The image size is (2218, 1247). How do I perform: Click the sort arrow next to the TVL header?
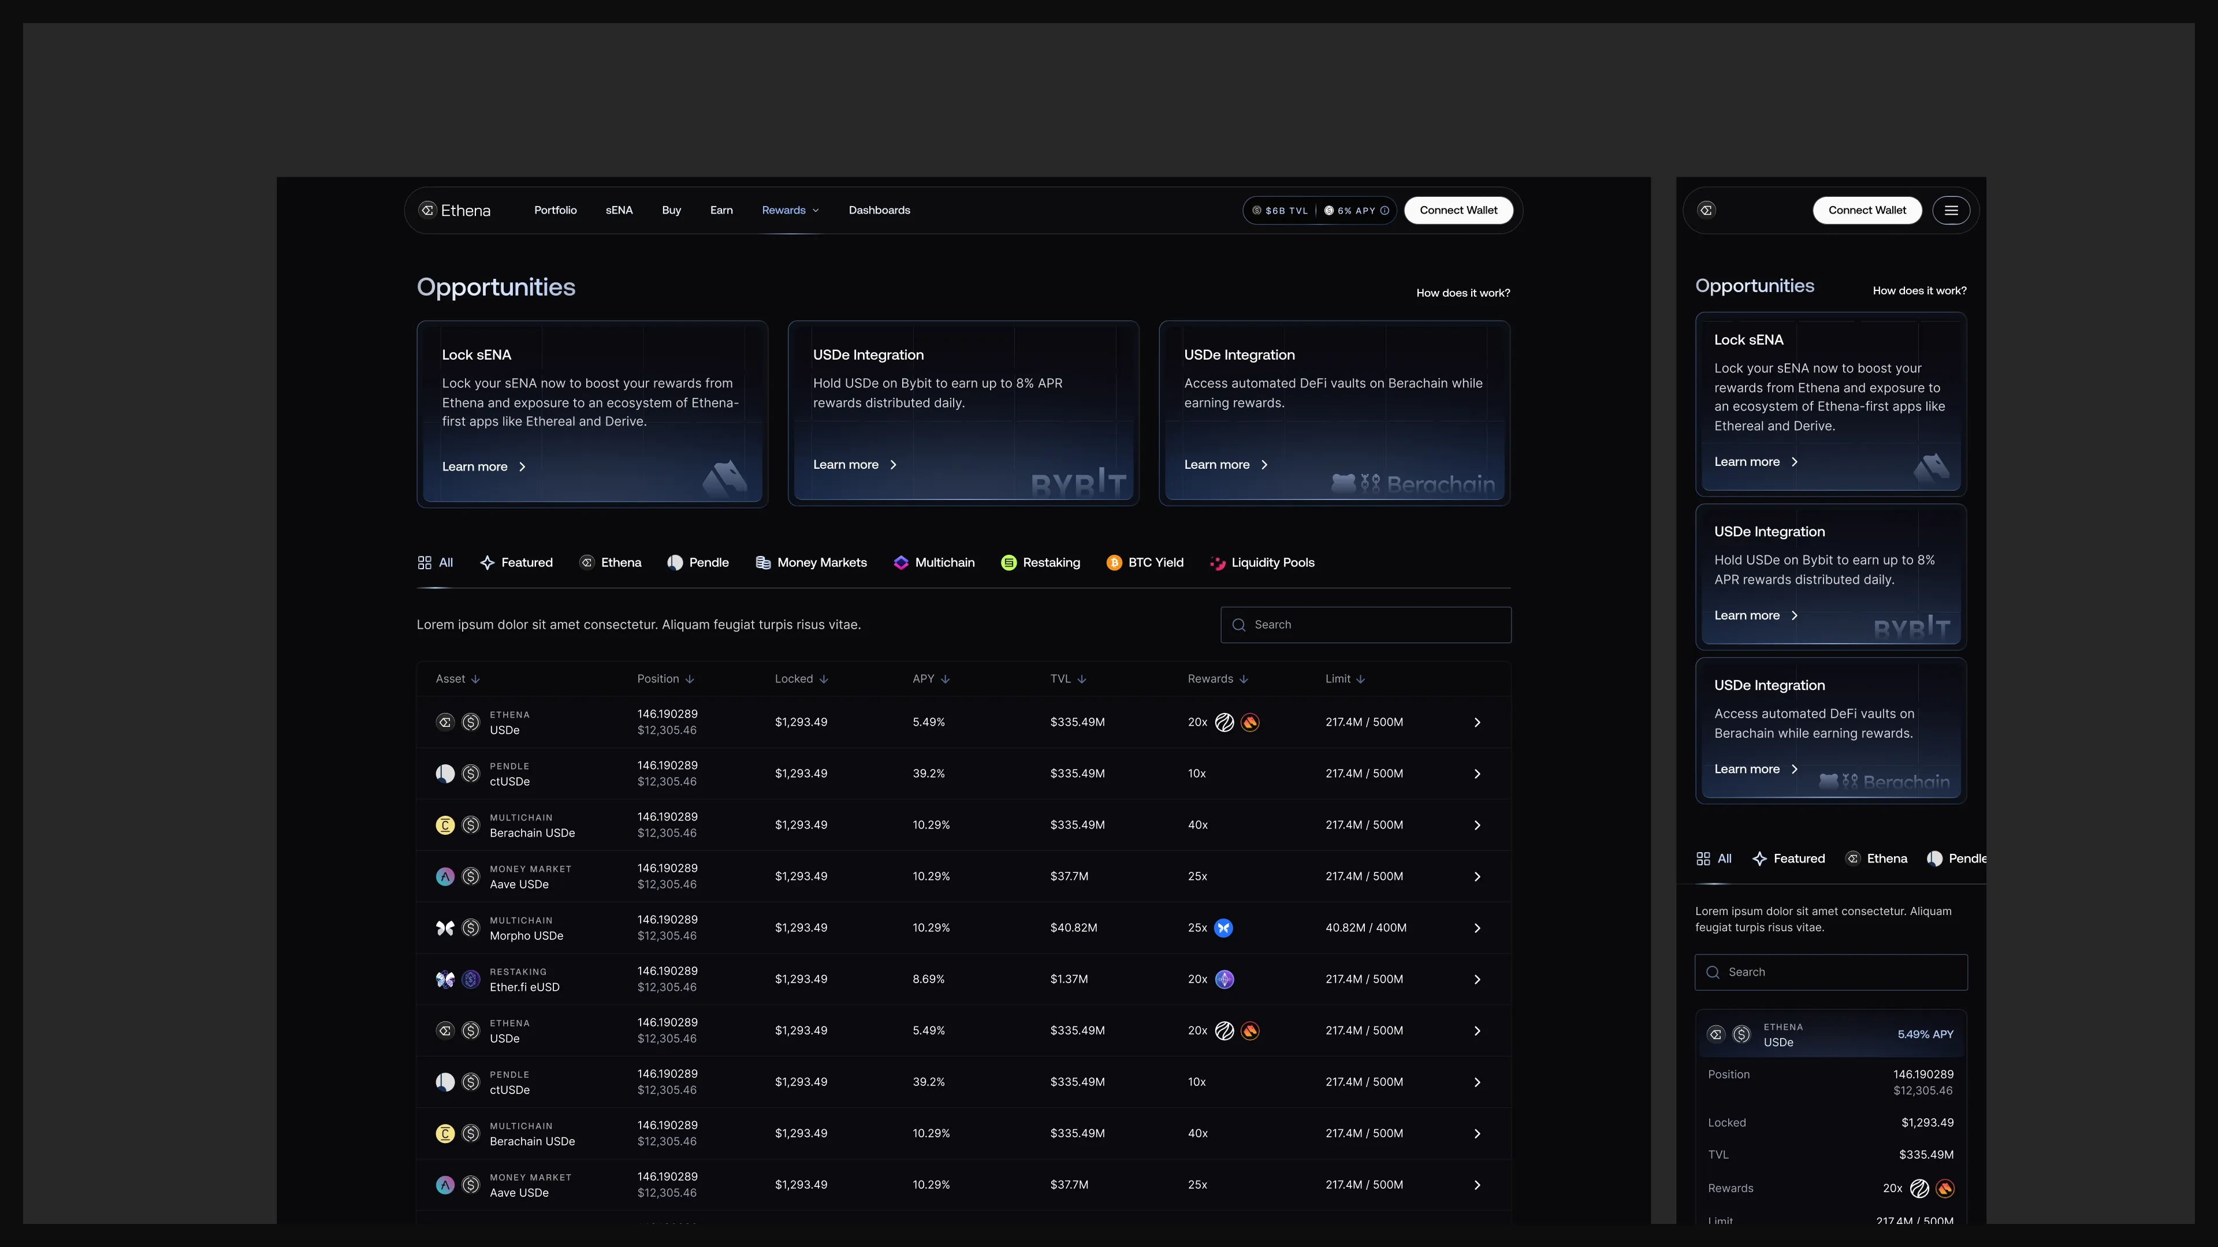(1082, 679)
